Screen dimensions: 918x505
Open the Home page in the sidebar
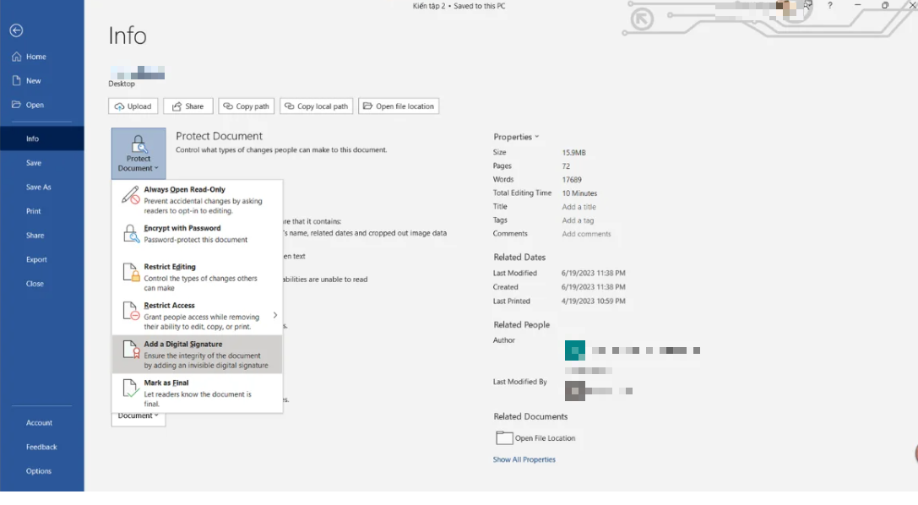pyautogui.click(x=41, y=57)
